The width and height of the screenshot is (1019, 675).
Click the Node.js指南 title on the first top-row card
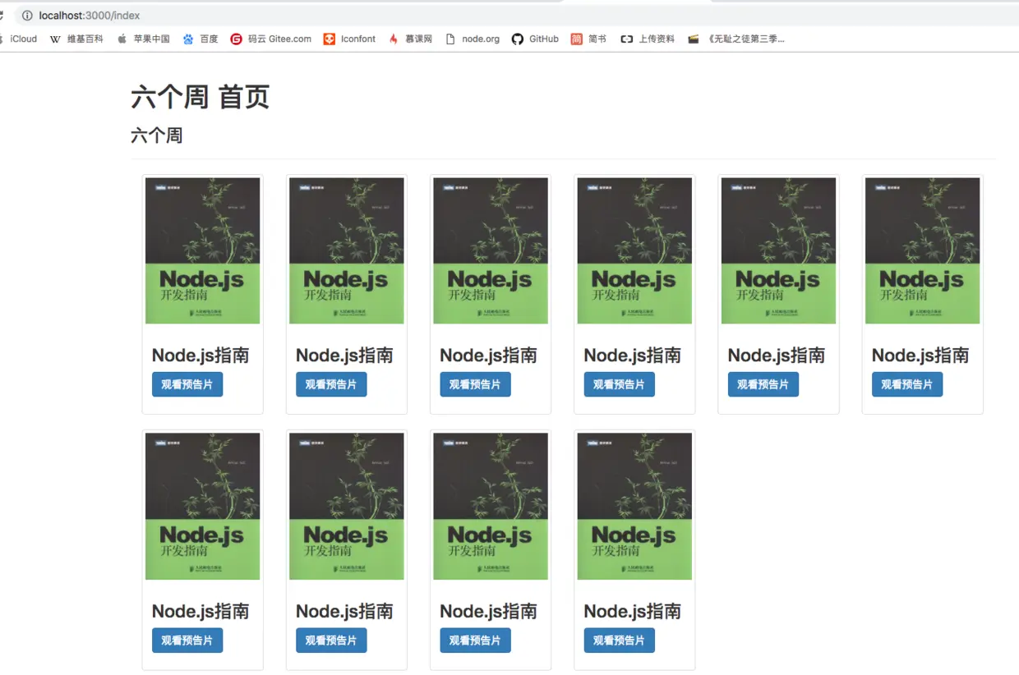(201, 356)
